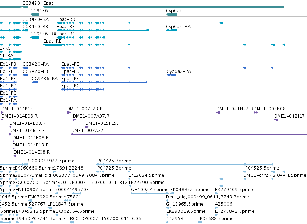Viewport: 307px width, 224px height.
Task: Select the EK048852.5prime label
Action: [190, 190]
